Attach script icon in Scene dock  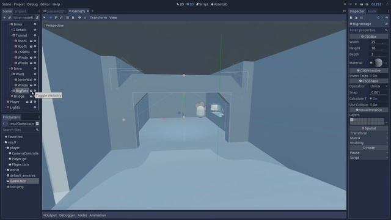click(37, 18)
